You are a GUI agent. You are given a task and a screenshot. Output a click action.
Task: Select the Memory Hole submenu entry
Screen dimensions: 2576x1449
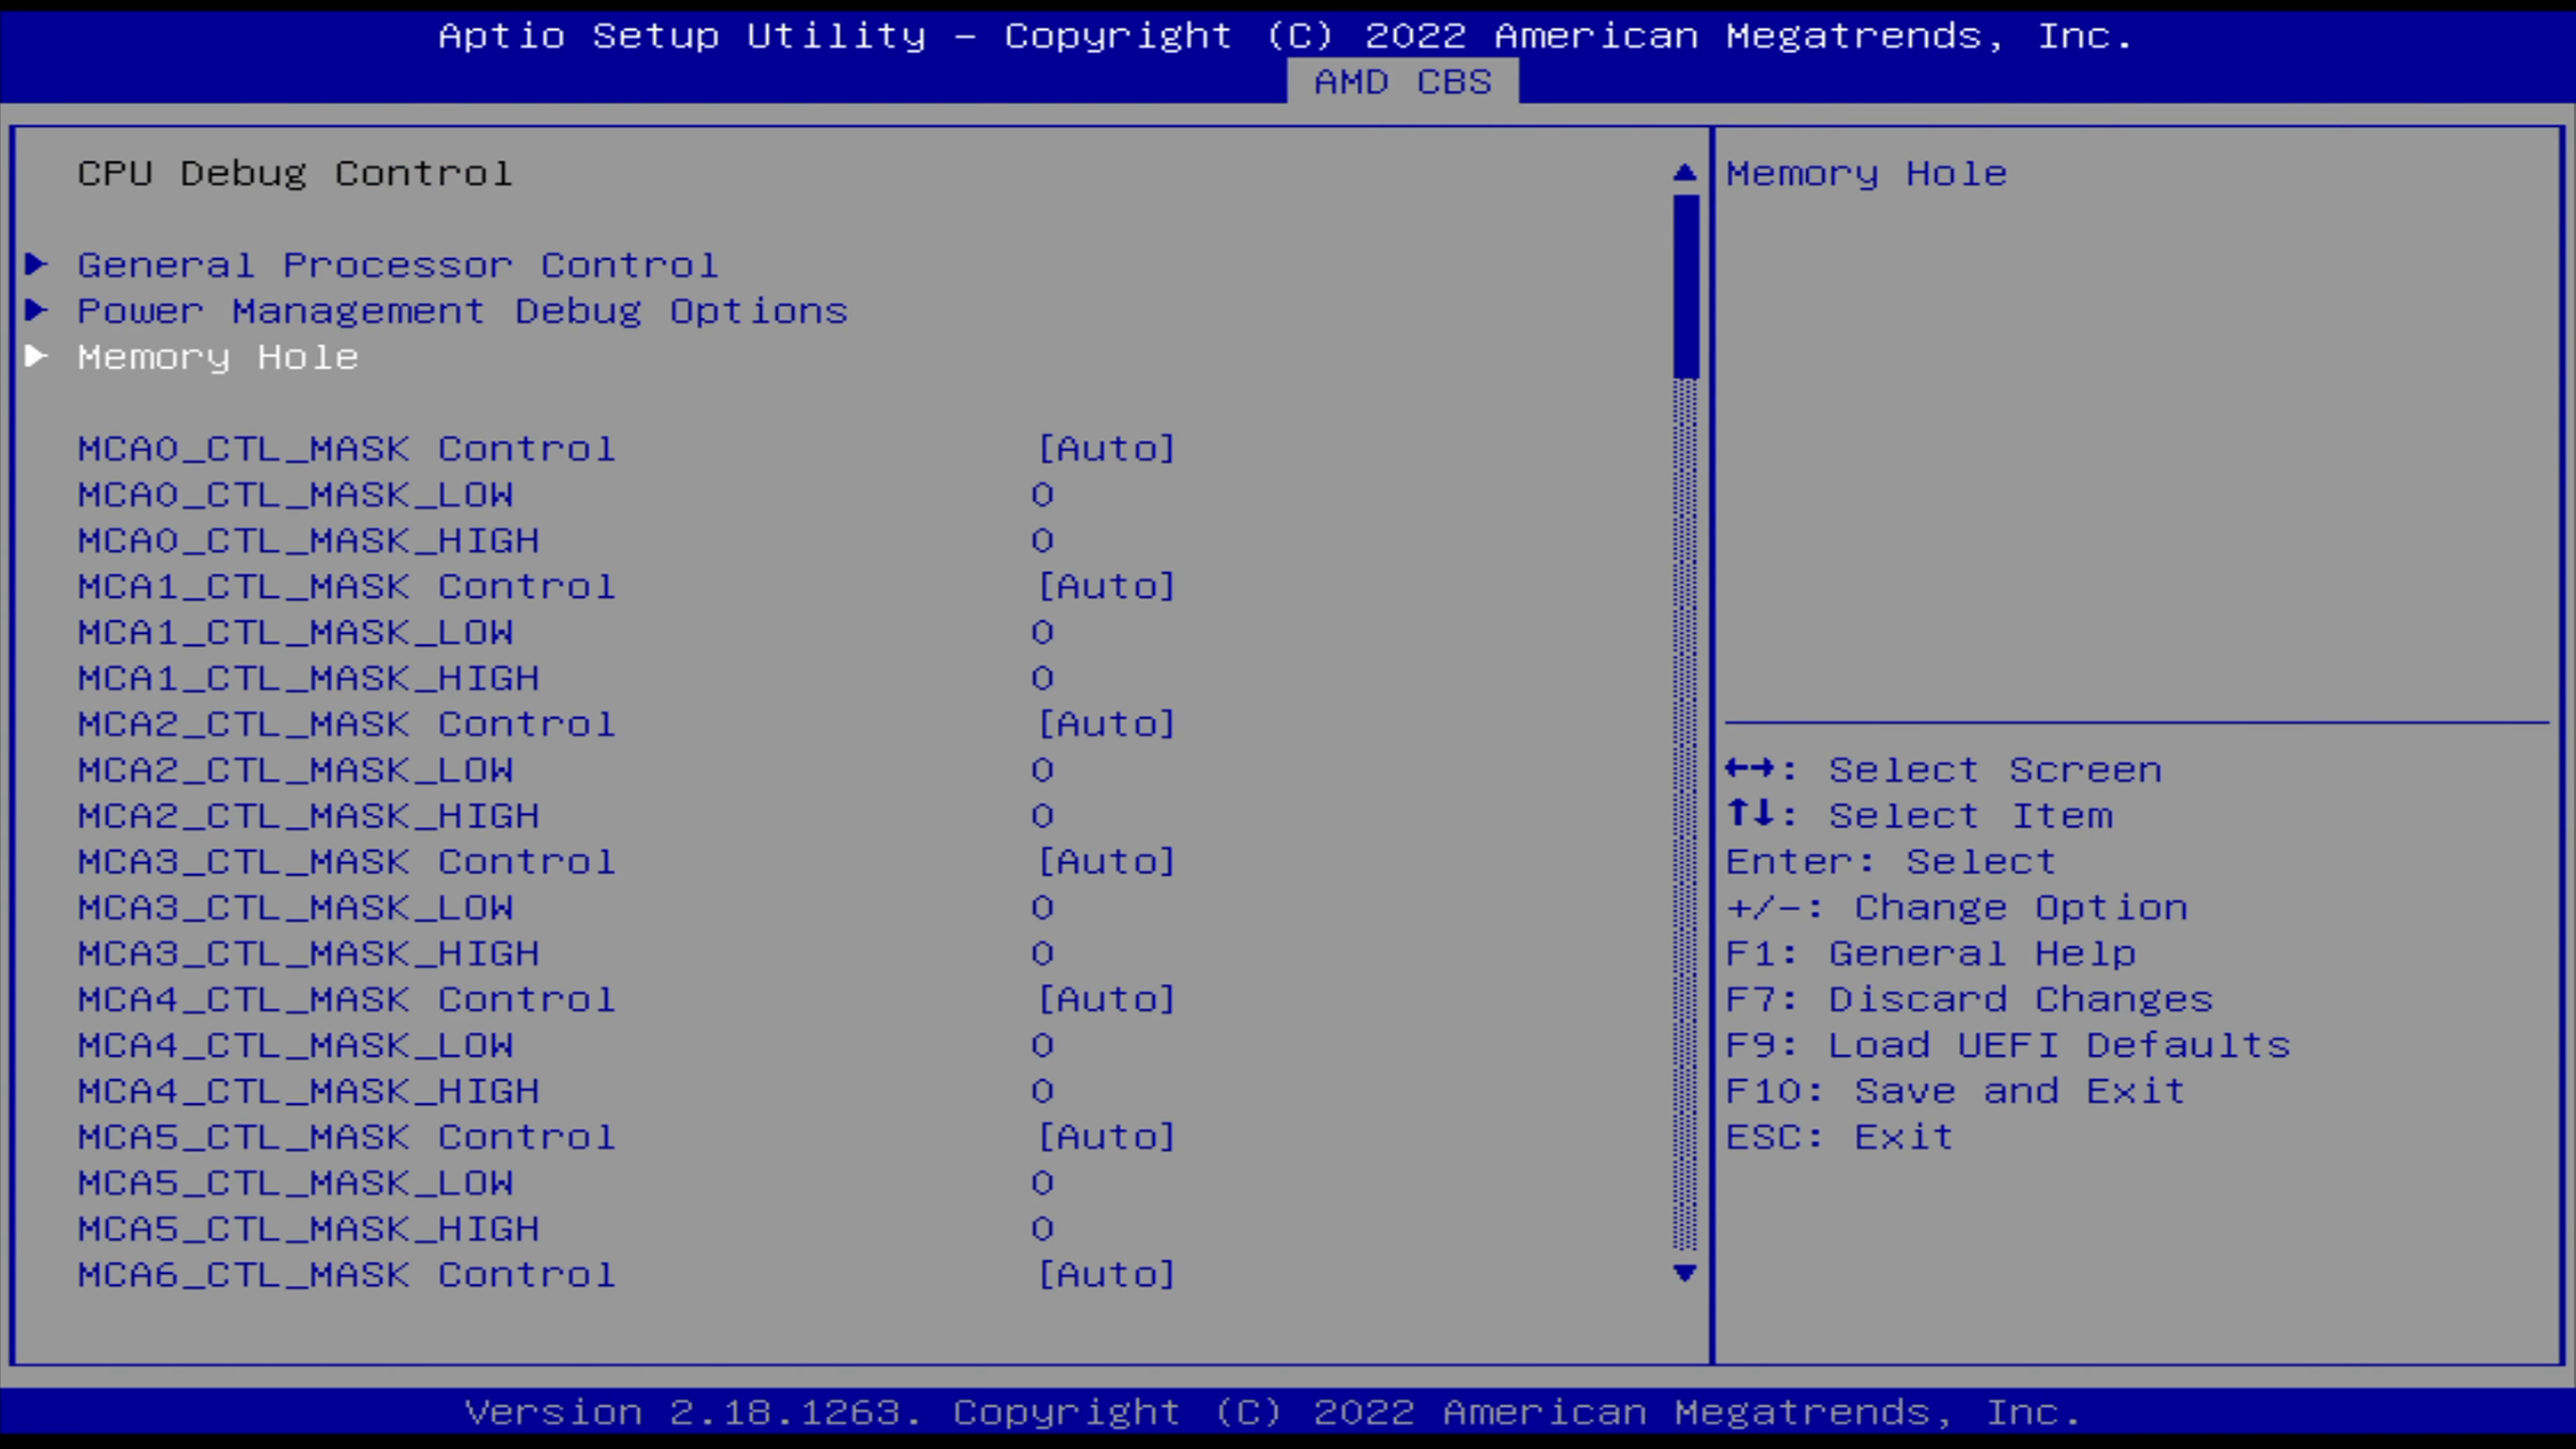[218, 357]
